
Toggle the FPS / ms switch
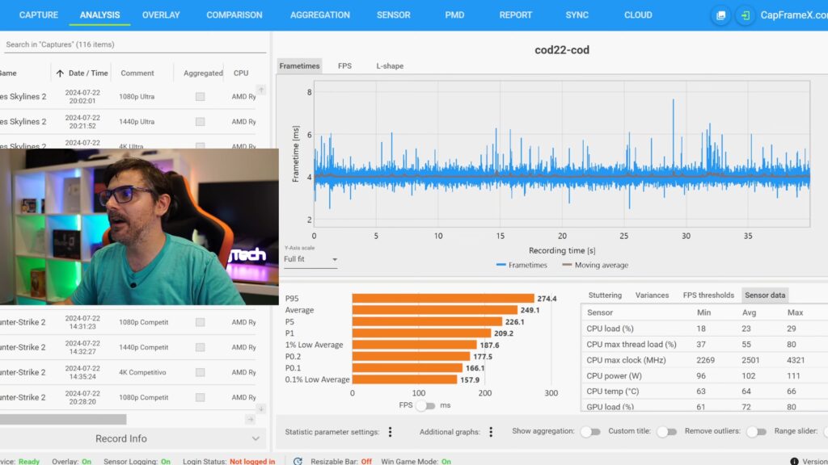click(425, 405)
